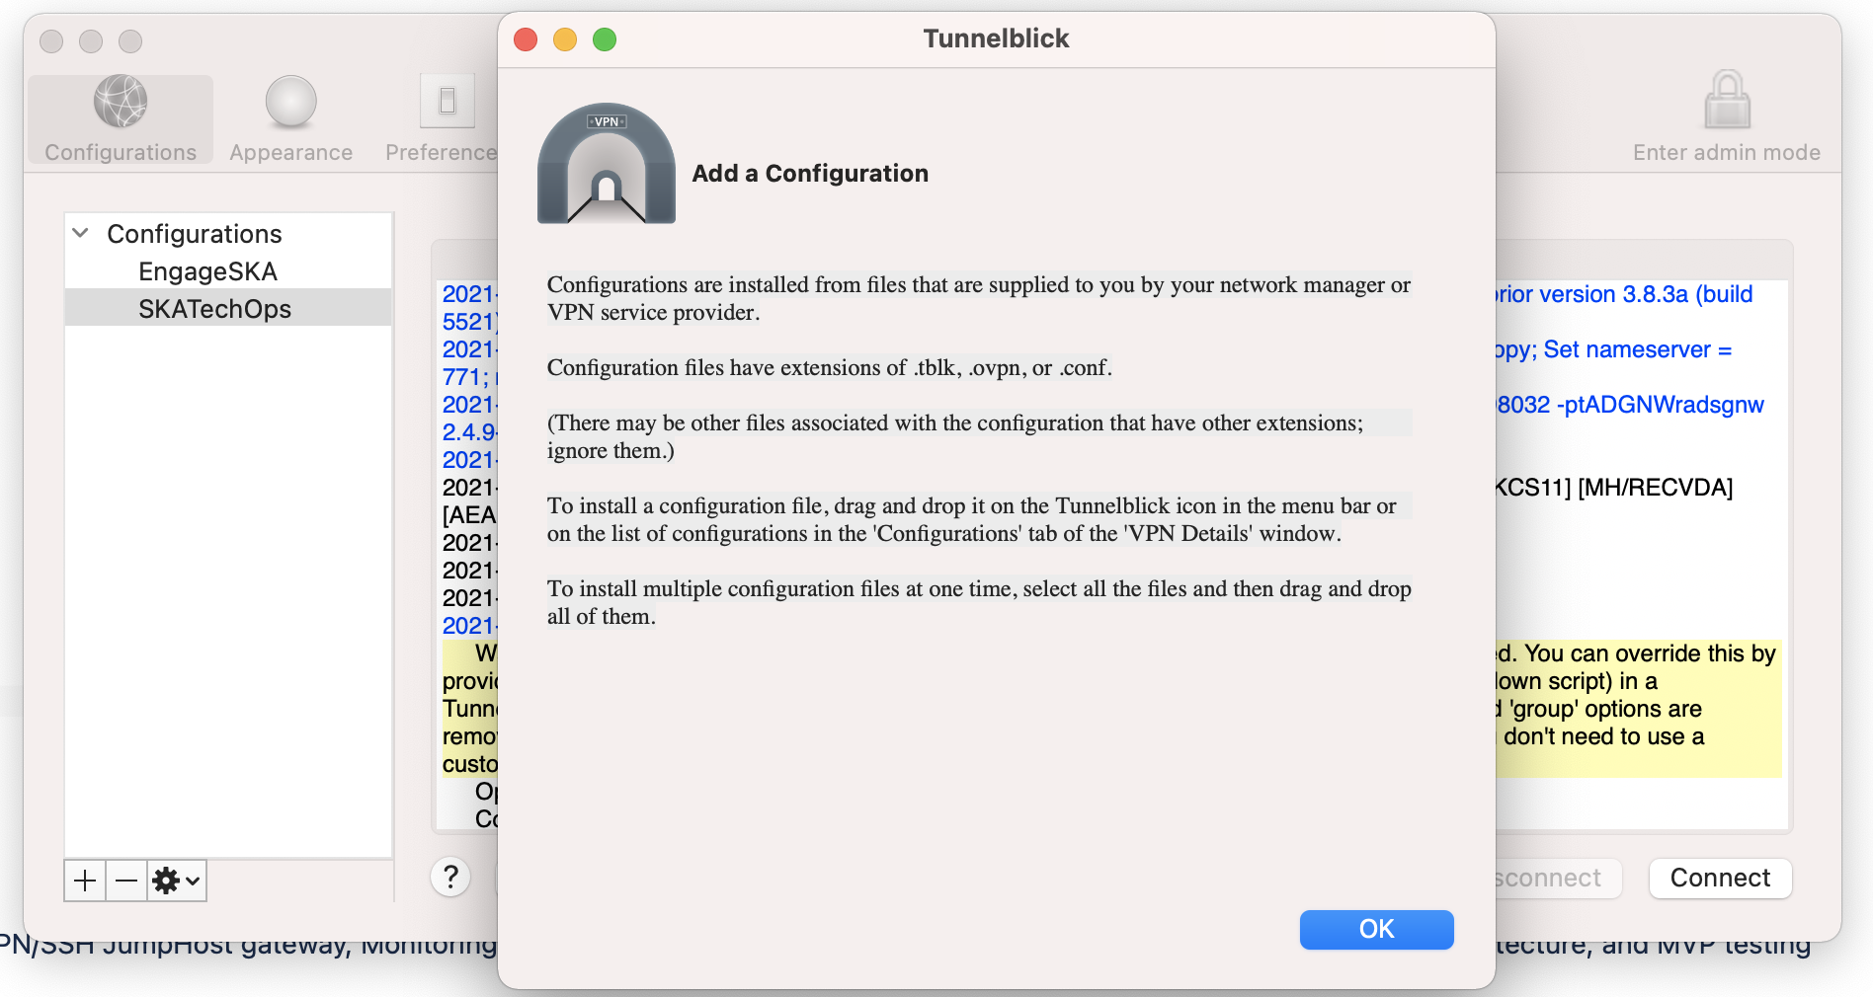
Task: Click the Tunnelblick dialog title text
Action: [x=996, y=38]
